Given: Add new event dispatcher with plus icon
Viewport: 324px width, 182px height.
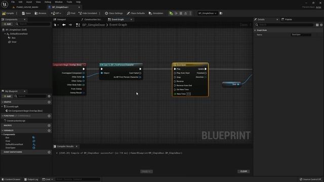Looking at the screenshot, I should [49, 152].
